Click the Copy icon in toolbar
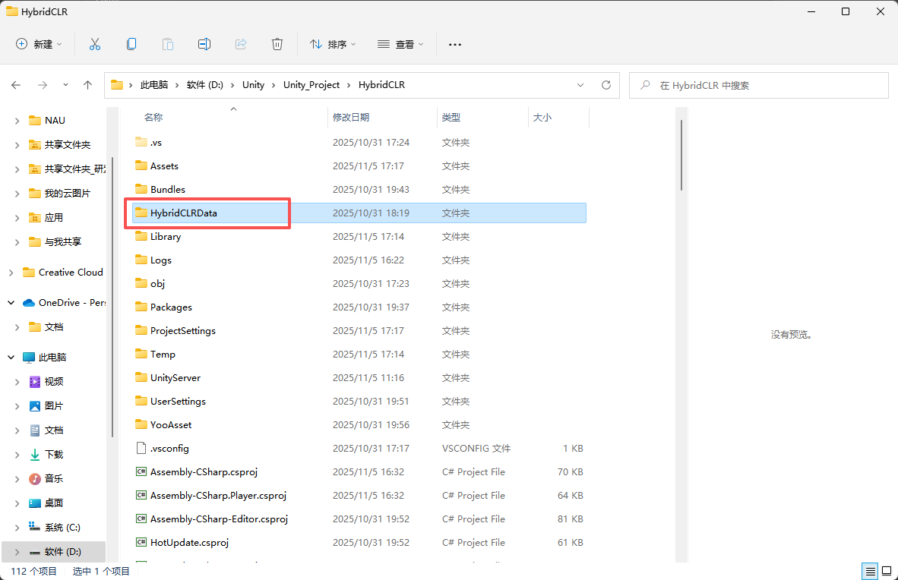Screen dimensions: 898x580 [x=131, y=44]
